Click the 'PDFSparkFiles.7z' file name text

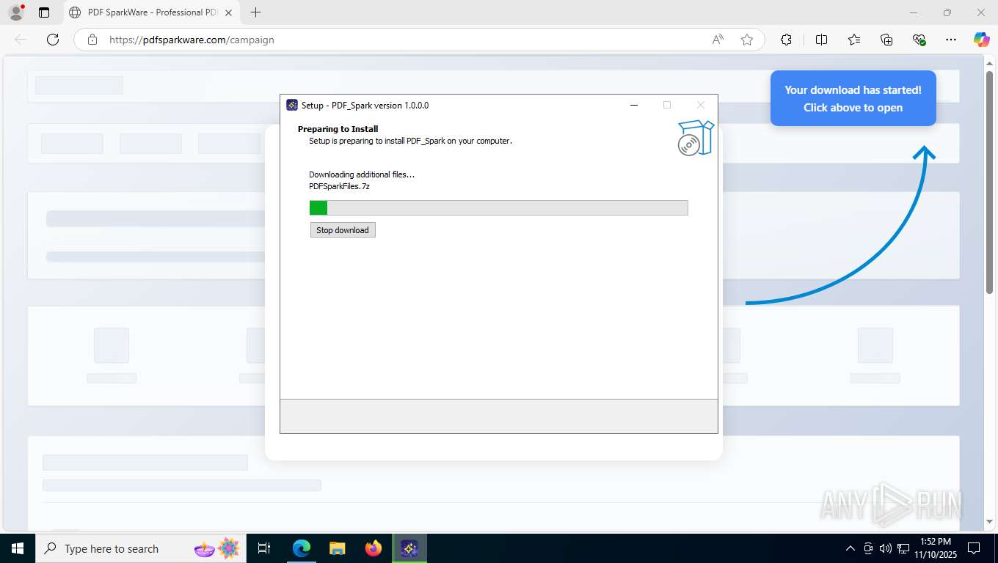pyautogui.click(x=339, y=186)
